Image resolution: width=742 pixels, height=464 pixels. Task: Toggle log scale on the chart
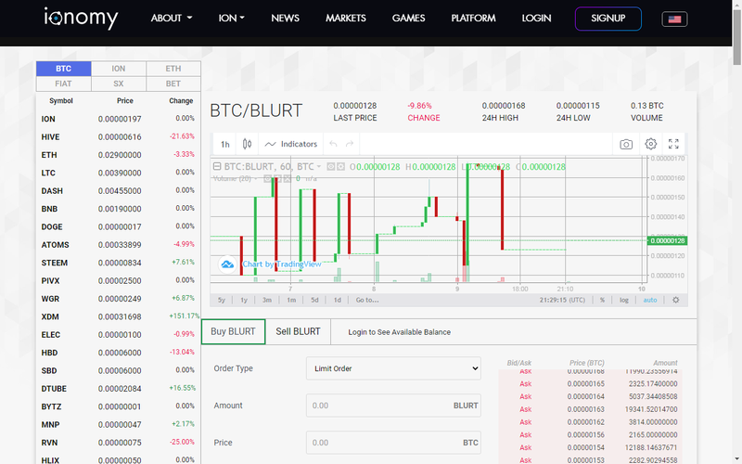pyautogui.click(x=624, y=300)
